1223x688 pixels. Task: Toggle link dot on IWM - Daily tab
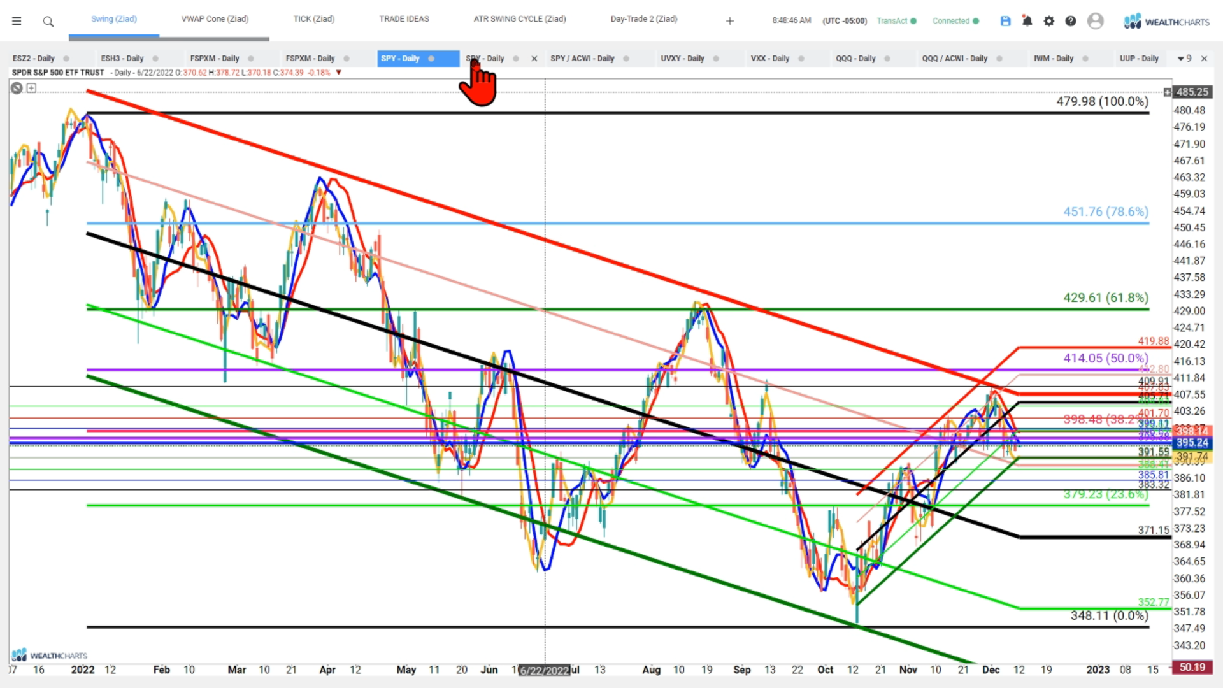click(1085, 59)
